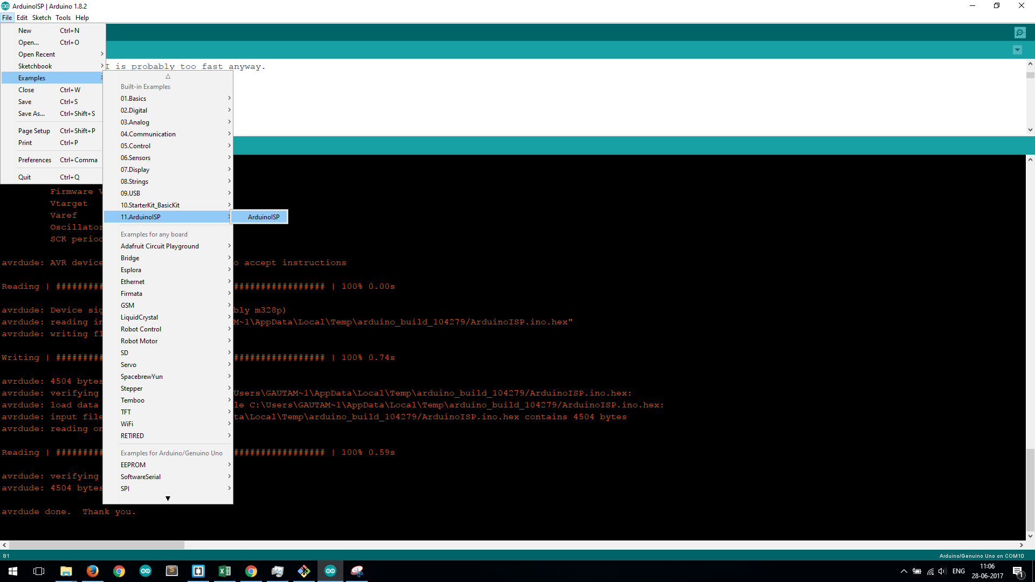Expand the Sketchbook submenu
This screenshot has width=1035, height=582.
53,66
